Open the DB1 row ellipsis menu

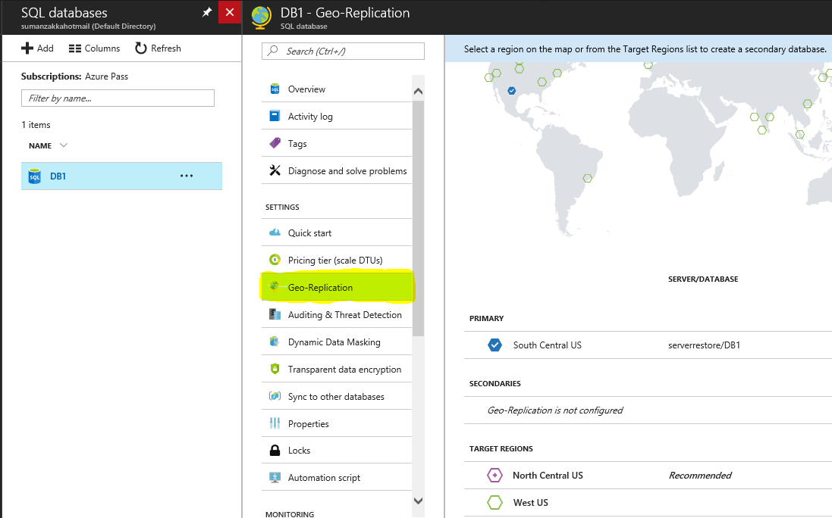pyautogui.click(x=187, y=176)
